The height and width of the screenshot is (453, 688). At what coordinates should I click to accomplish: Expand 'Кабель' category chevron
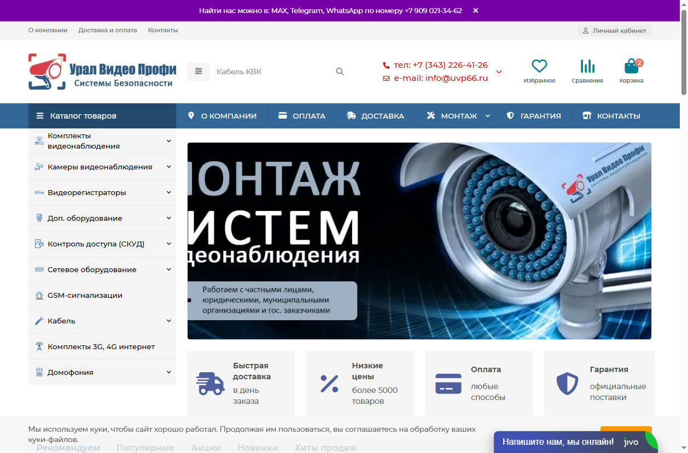168,321
